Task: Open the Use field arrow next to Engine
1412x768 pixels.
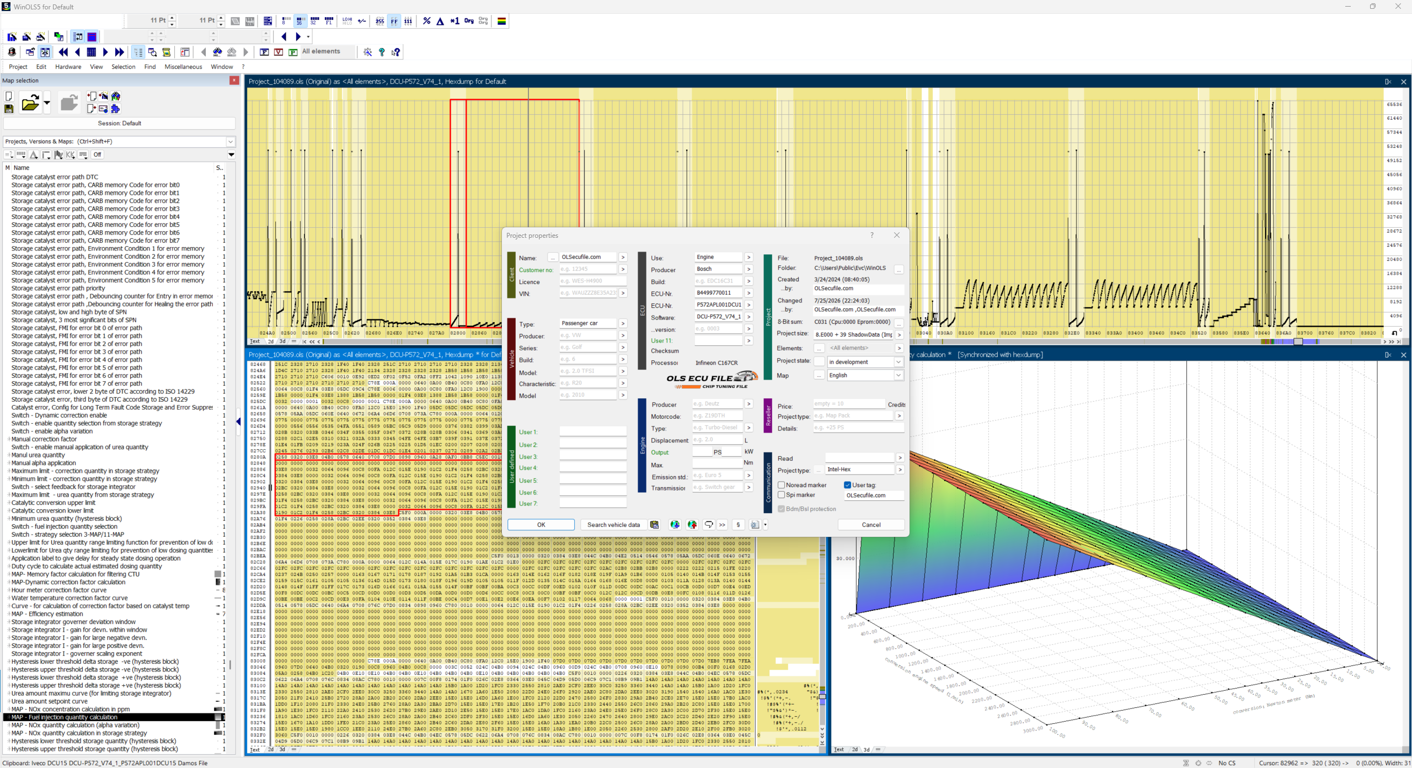Action: 748,257
